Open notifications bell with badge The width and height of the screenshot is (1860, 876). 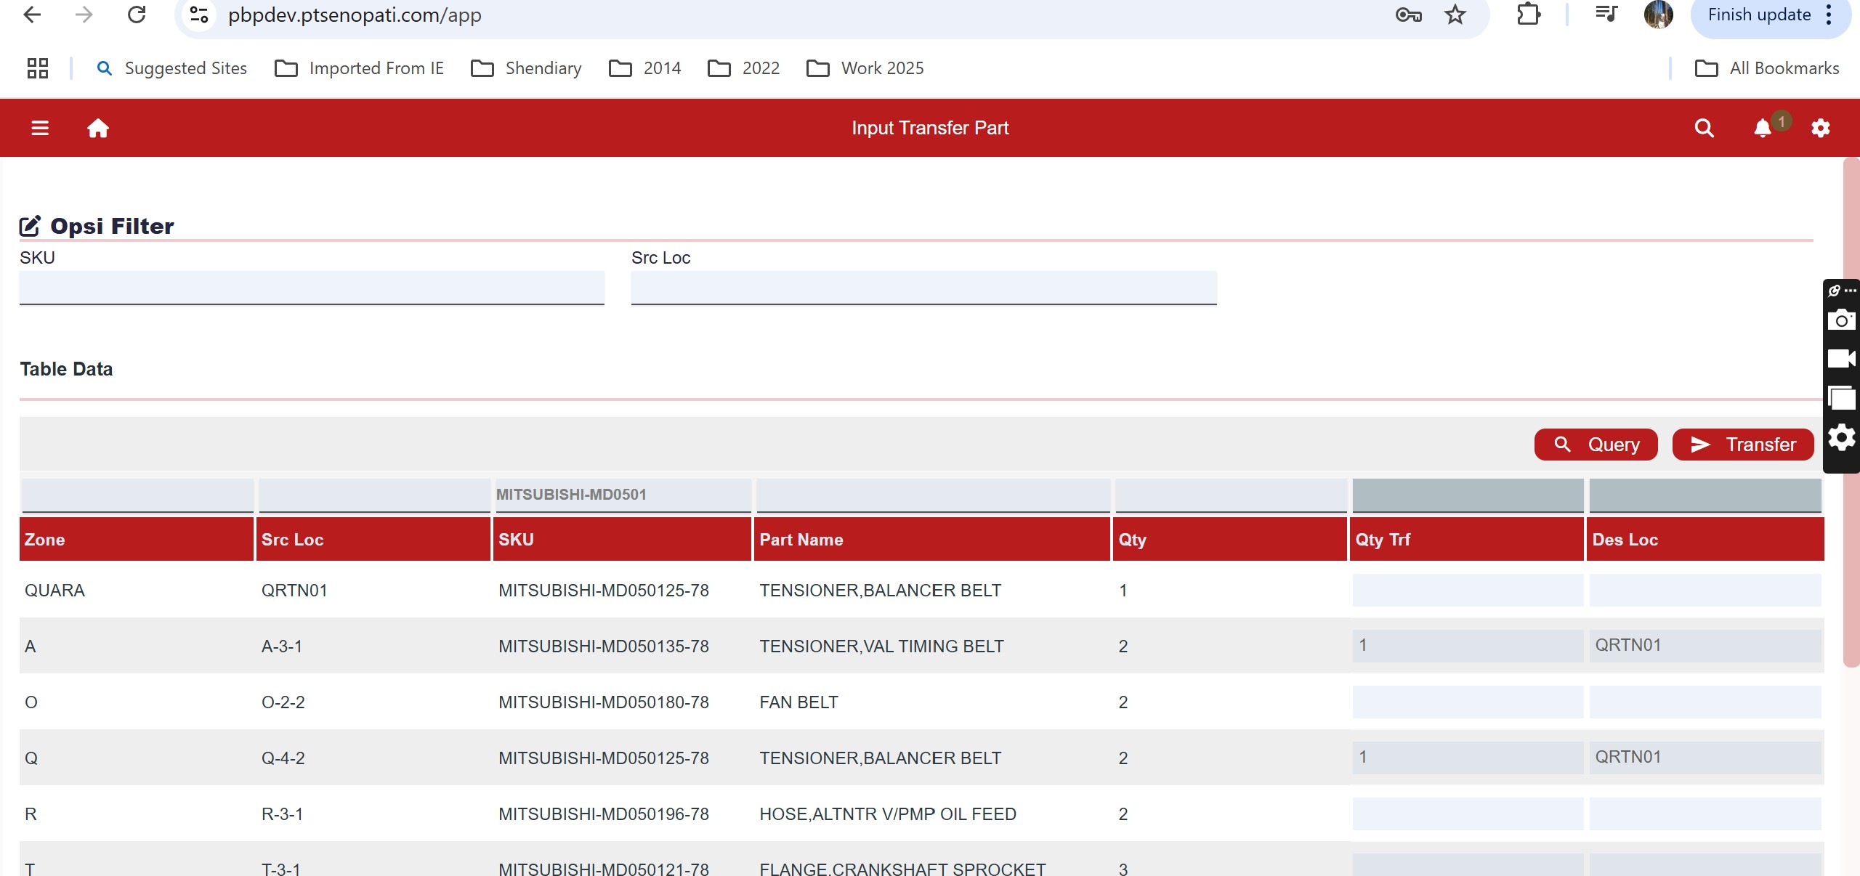1763,128
